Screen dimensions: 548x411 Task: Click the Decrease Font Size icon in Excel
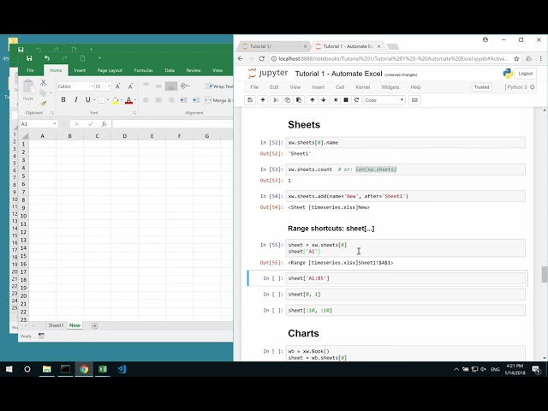(130, 86)
